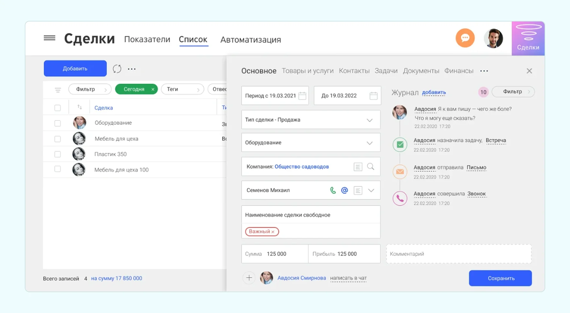Viewport: 570px width, 313px height.
Task: Click the filter lines icon before Фильтр
Action: tap(58, 90)
